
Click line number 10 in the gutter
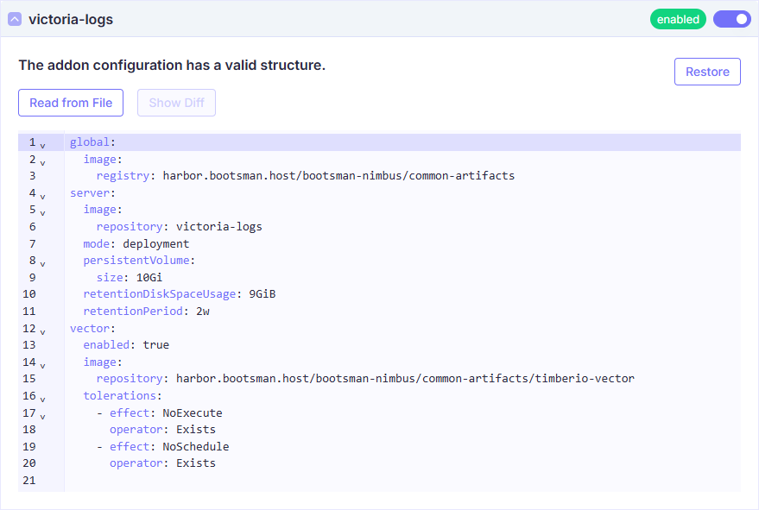(30, 294)
